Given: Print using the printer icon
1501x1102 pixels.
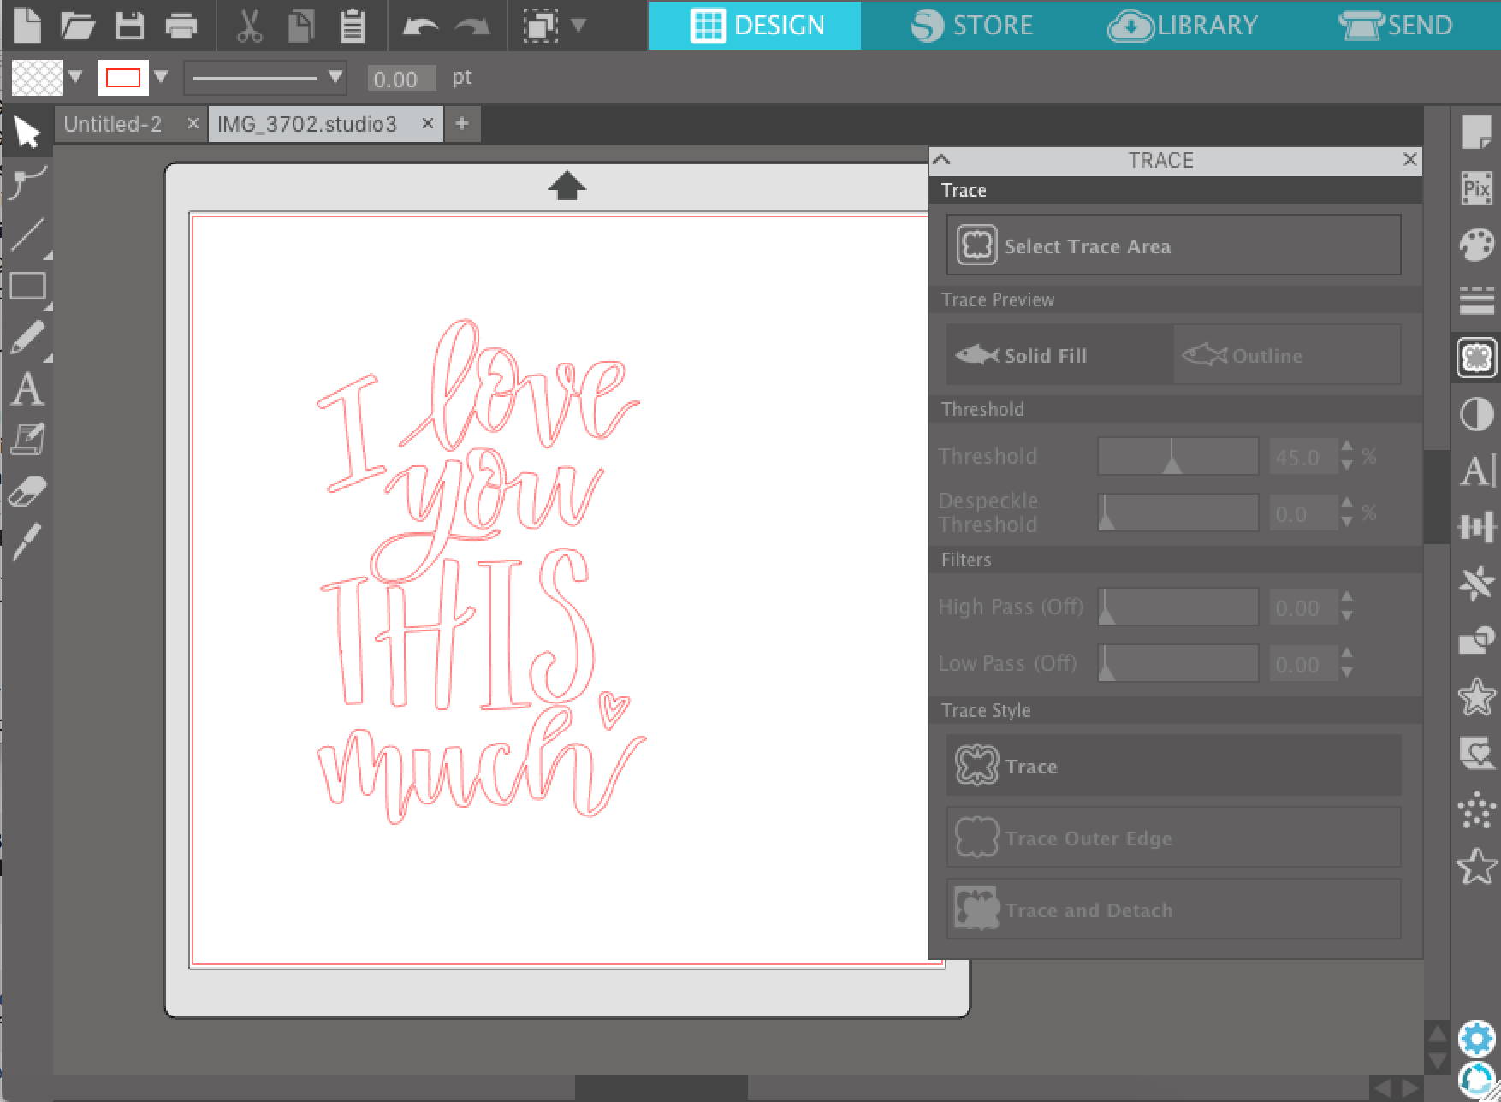Looking at the screenshot, I should [x=181, y=26].
